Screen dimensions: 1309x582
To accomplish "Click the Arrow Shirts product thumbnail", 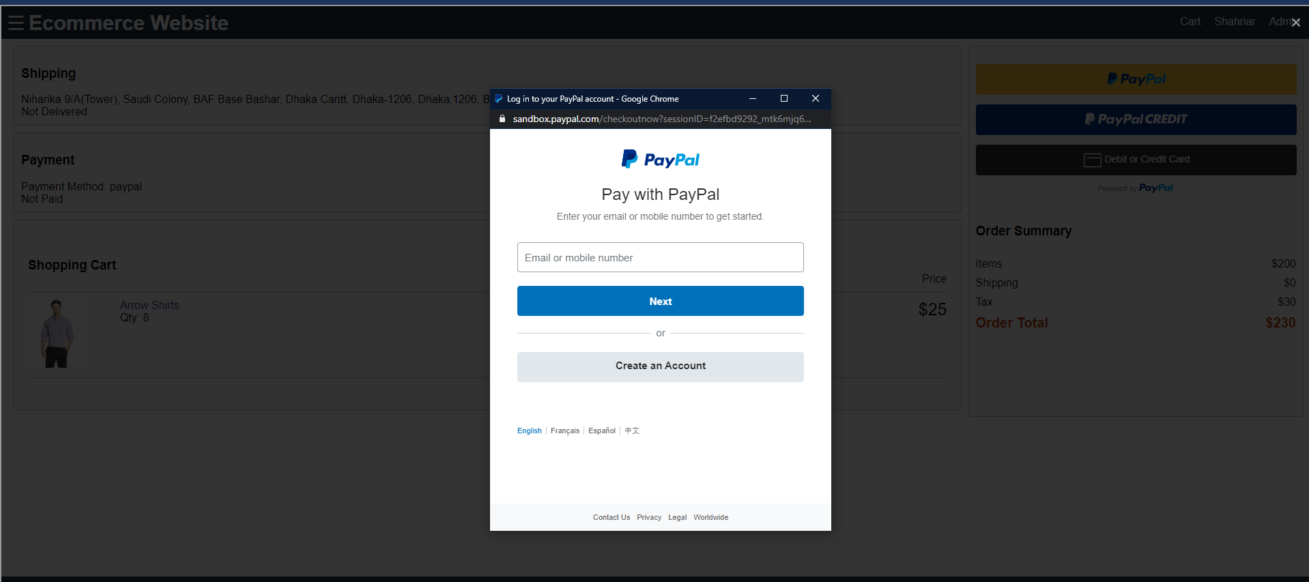I will point(57,334).
